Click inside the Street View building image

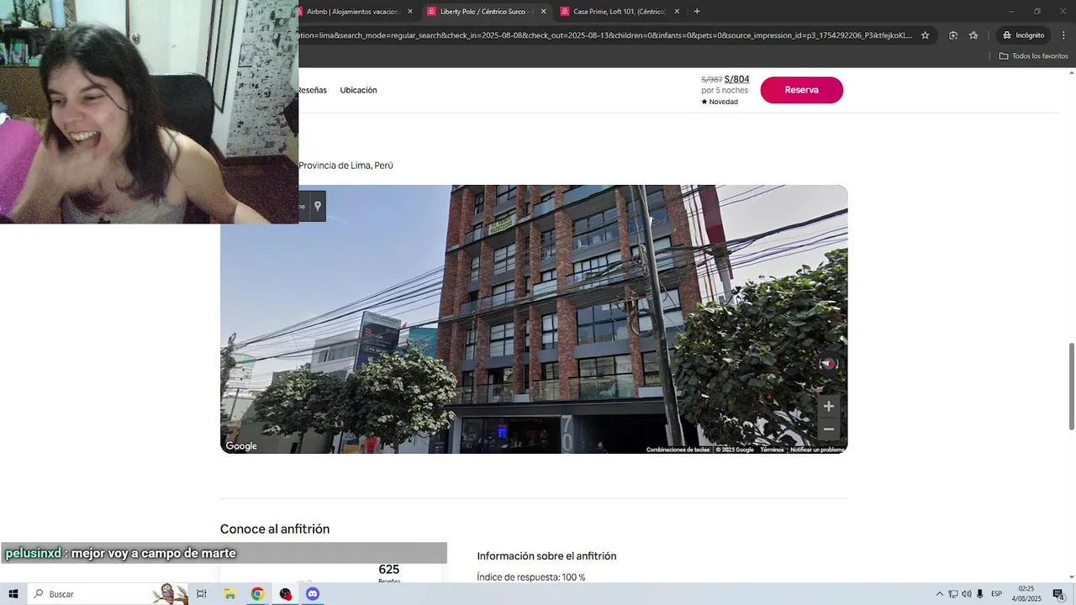(x=534, y=319)
